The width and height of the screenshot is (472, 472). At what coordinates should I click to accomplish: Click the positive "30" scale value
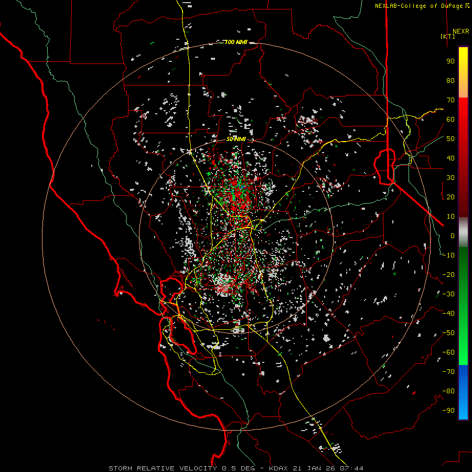[x=450, y=178]
